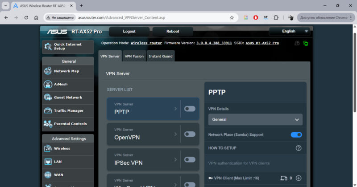Reload the router page

point(26,17)
